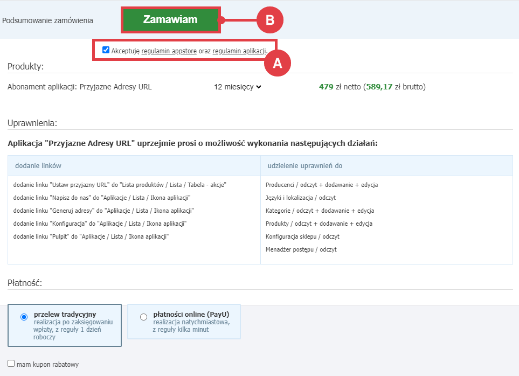The height and width of the screenshot is (376, 519).
Task: Select the przelew tradycyjny radio button
Action: point(24,317)
